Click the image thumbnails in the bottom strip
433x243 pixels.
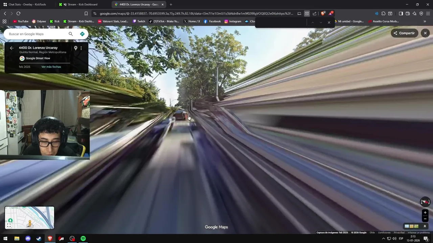click(412, 226)
